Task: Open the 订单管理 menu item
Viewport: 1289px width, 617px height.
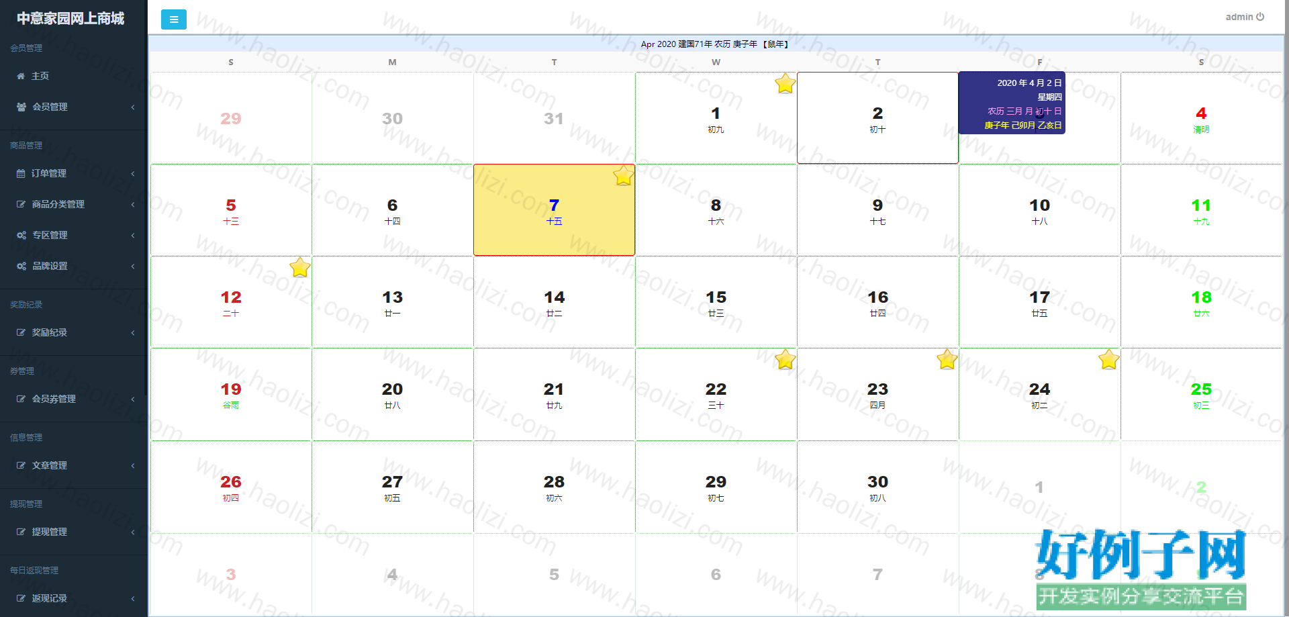Action: point(74,173)
